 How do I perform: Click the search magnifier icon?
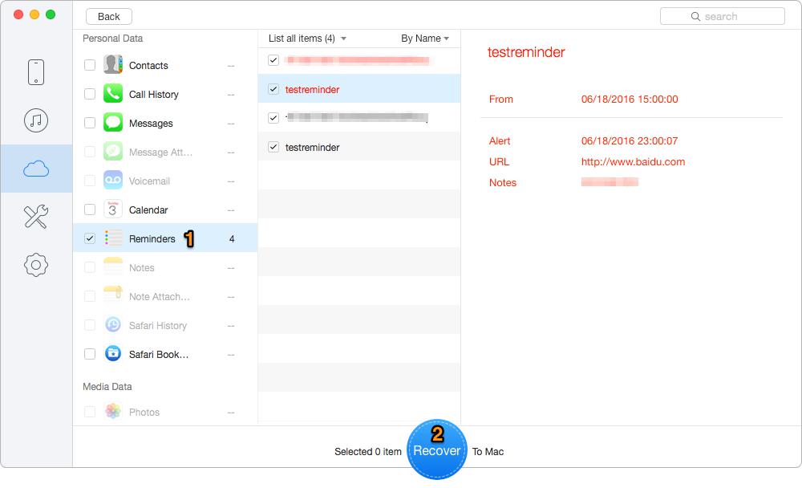pyautogui.click(x=695, y=16)
